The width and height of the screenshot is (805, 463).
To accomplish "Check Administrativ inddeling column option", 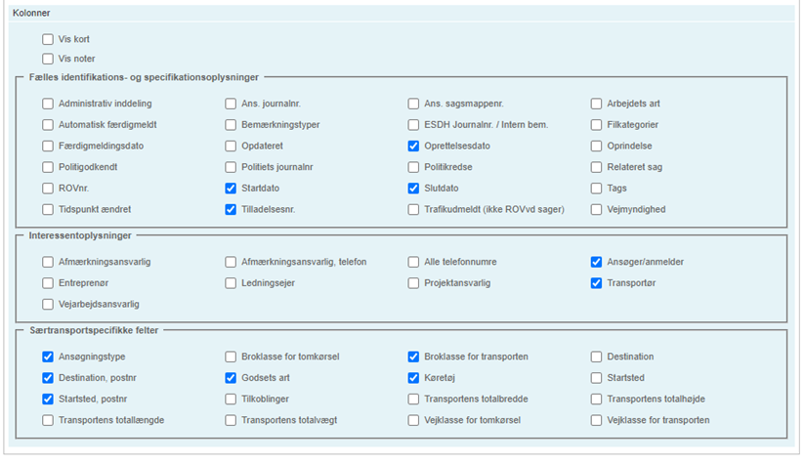I will click(48, 104).
